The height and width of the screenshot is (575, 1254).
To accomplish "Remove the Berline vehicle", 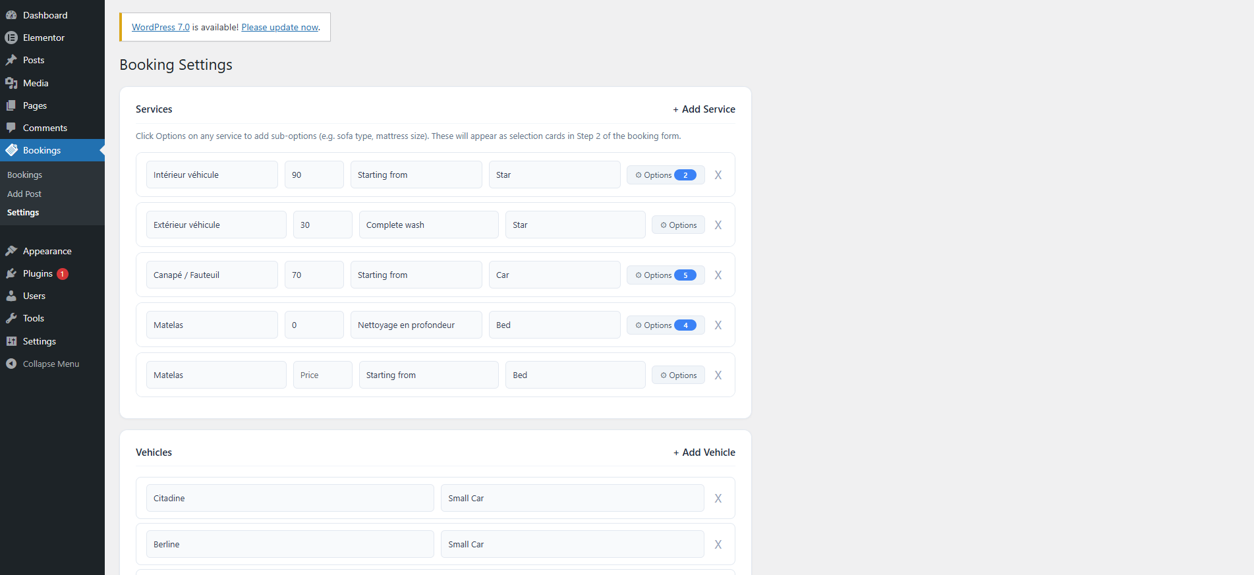I will [x=718, y=545].
